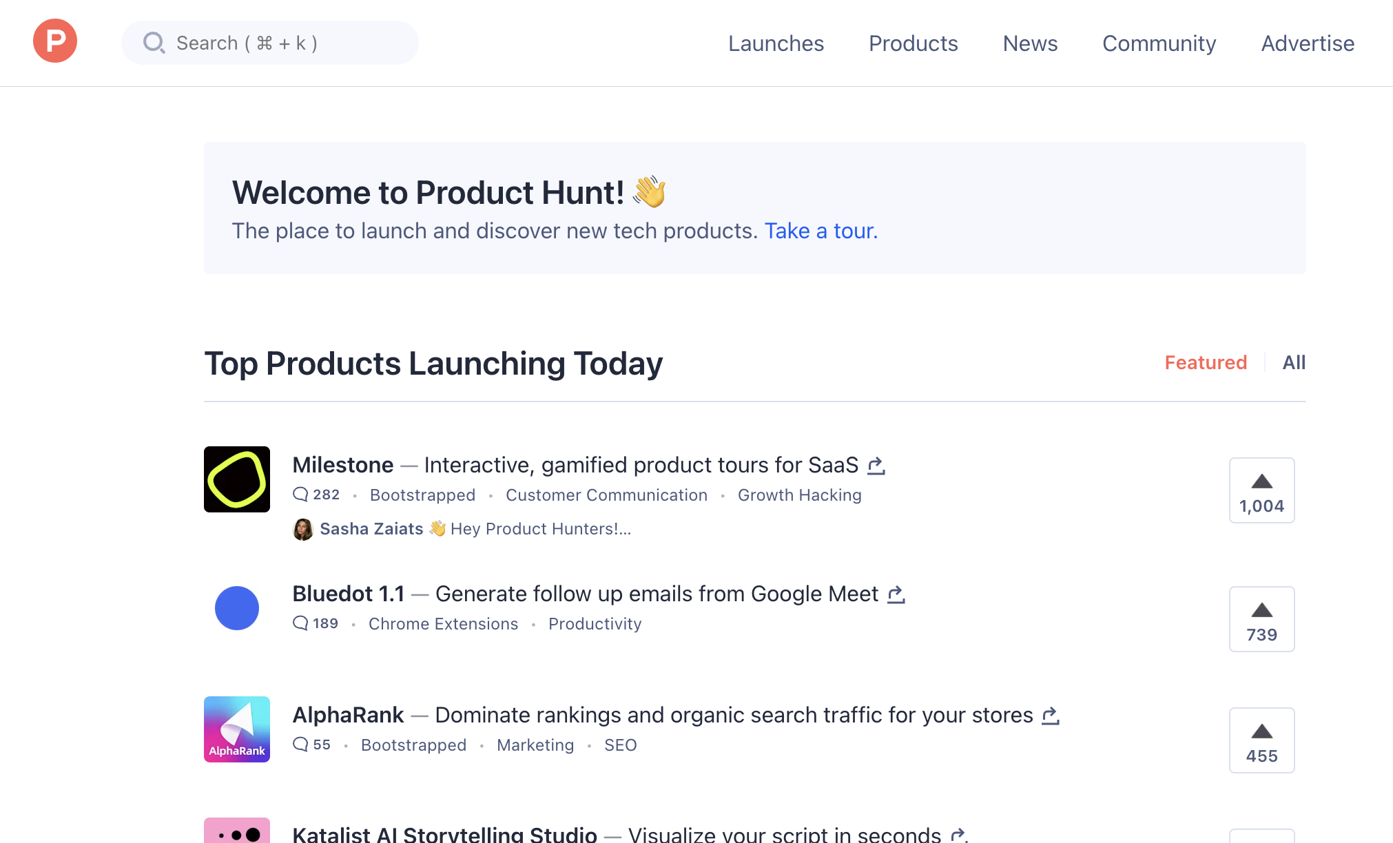Switch to the All tab
This screenshot has width=1393, height=843.
tap(1294, 362)
